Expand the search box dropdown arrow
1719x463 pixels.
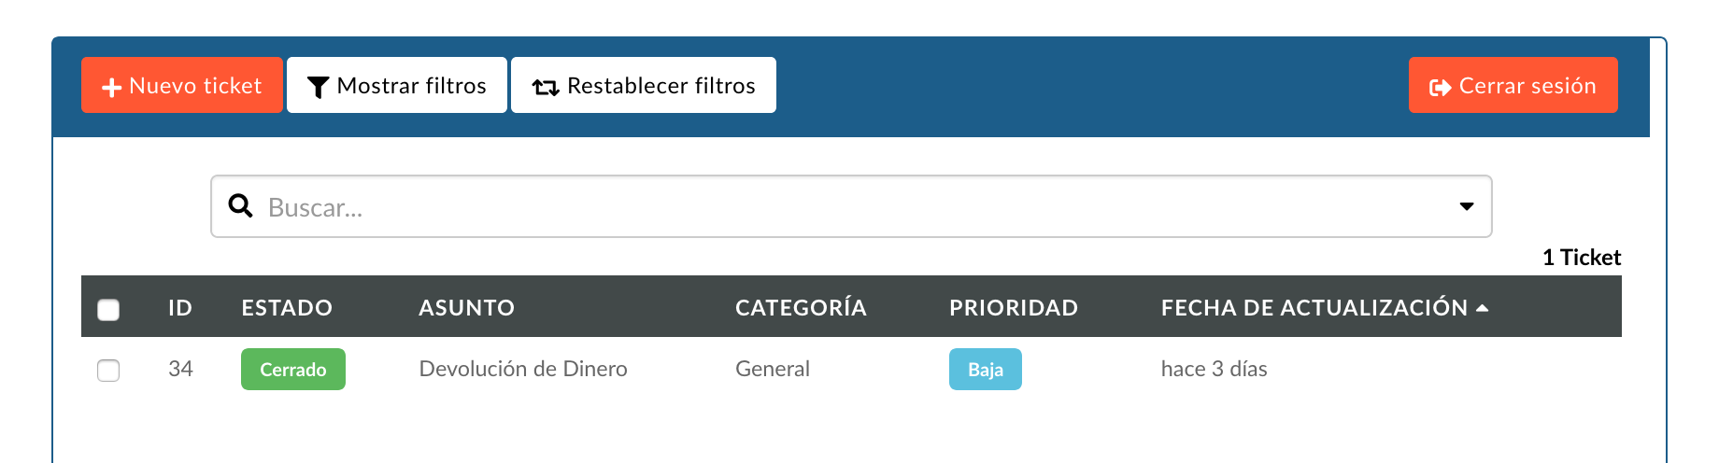pyautogui.click(x=1467, y=206)
